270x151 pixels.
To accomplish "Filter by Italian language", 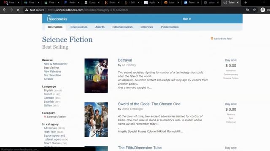I will (x=48, y=105).
